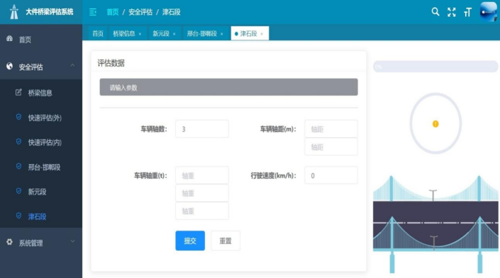The image size is (500, 278).
Task: Click the user avatar image
Action: coord(488,12)
